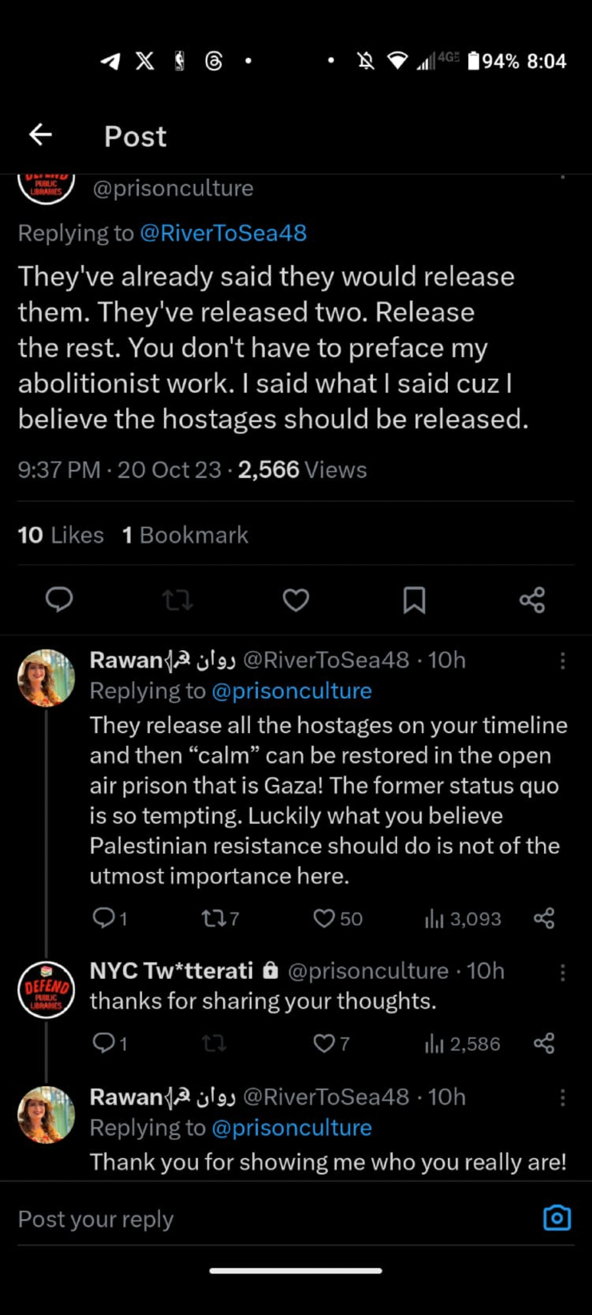Like the "thanks for sharing" reply
The image size is (592, 1315).
(324, 1043)
